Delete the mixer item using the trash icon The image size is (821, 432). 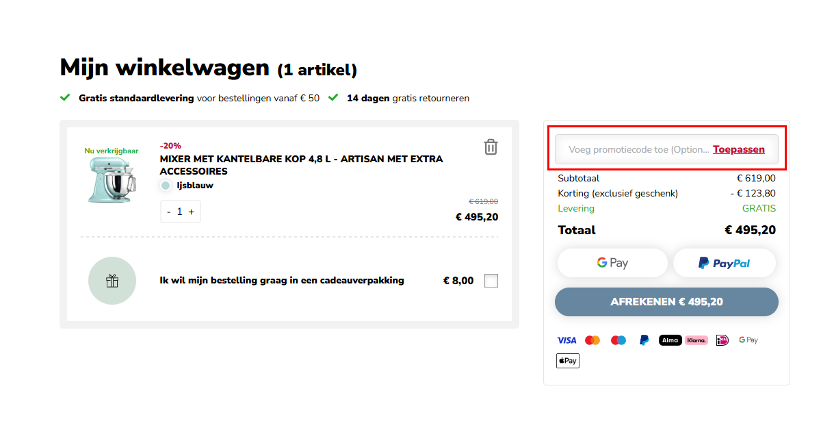490,147
